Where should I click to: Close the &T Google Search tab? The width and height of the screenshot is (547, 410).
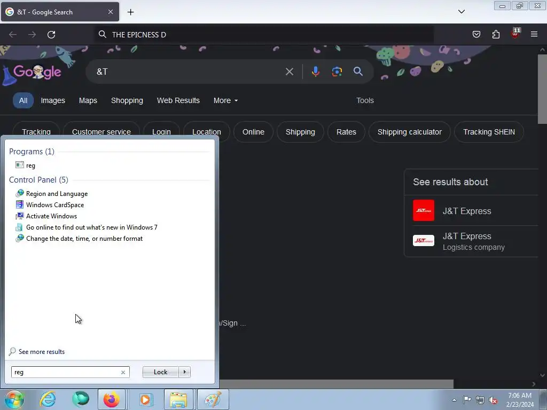110,12
